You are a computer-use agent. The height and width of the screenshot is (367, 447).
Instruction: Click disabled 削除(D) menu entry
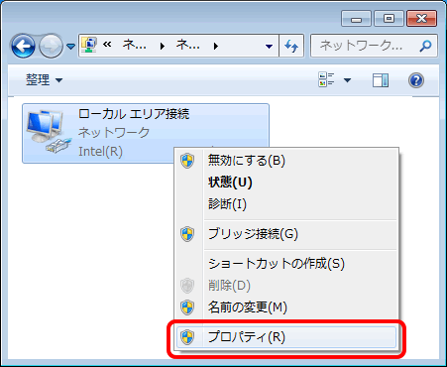point(286,286)
